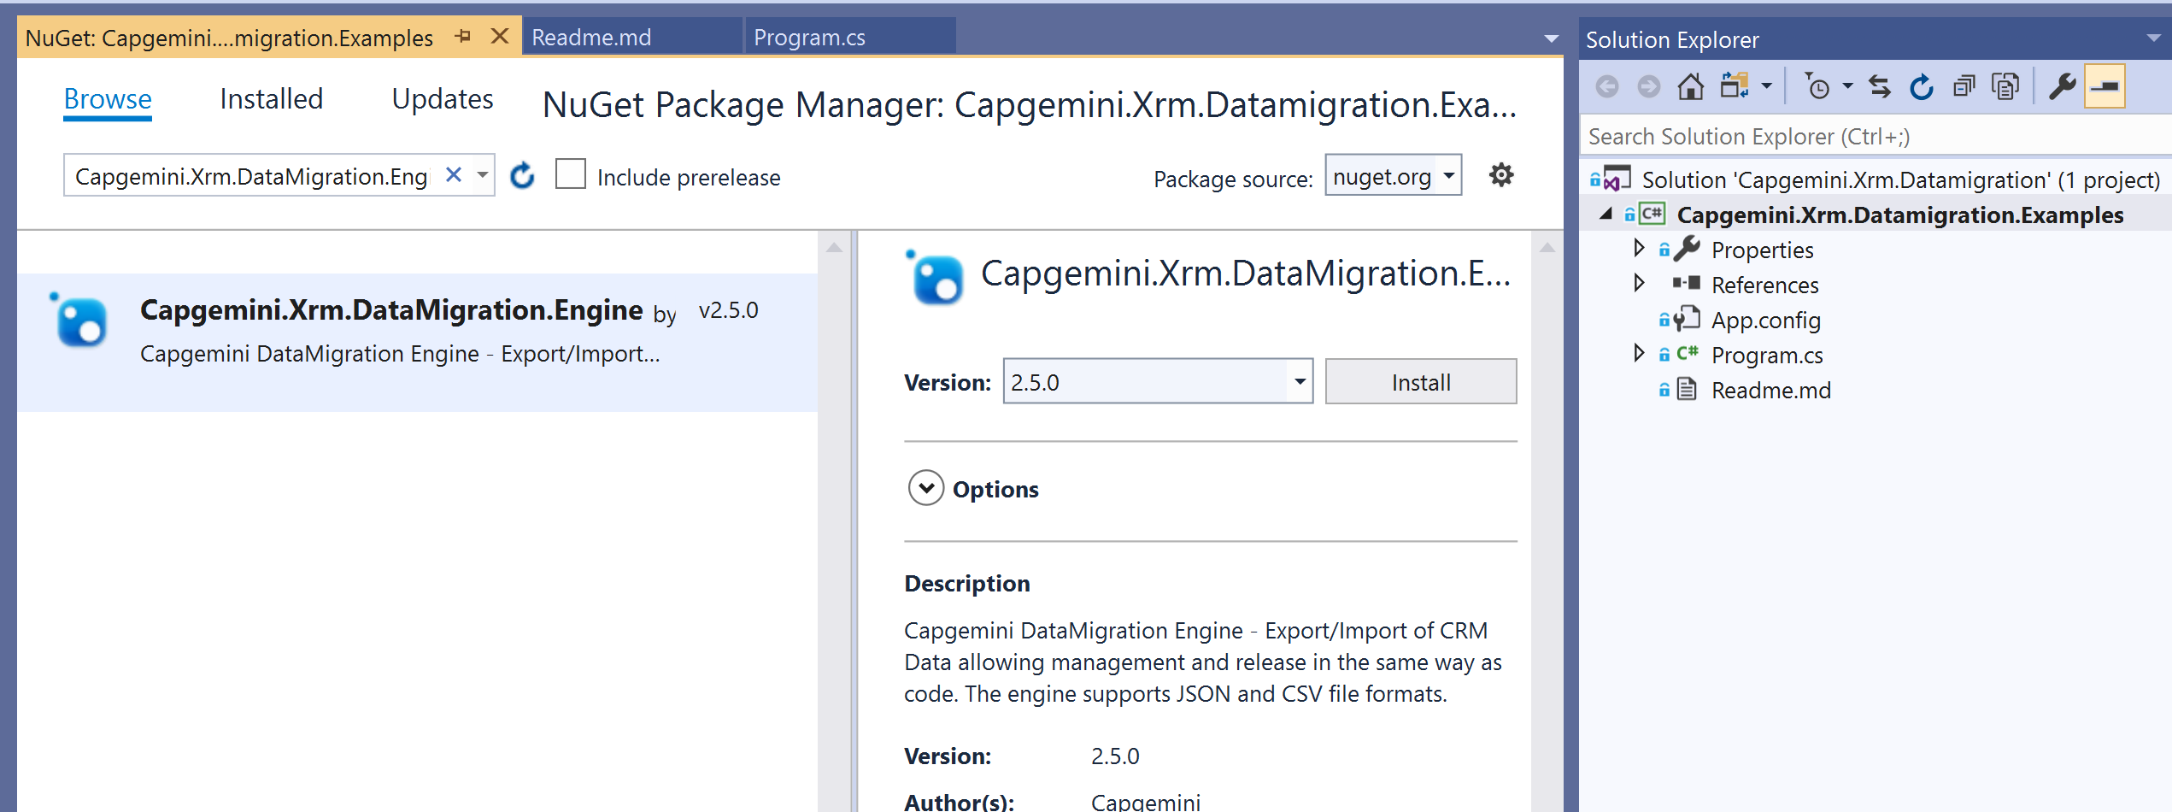Switch views with the Solutions and Folders icon

pos(1735,86)
